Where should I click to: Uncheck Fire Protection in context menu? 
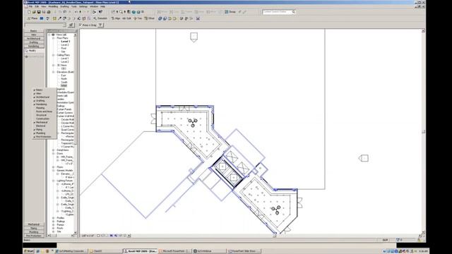44,137
